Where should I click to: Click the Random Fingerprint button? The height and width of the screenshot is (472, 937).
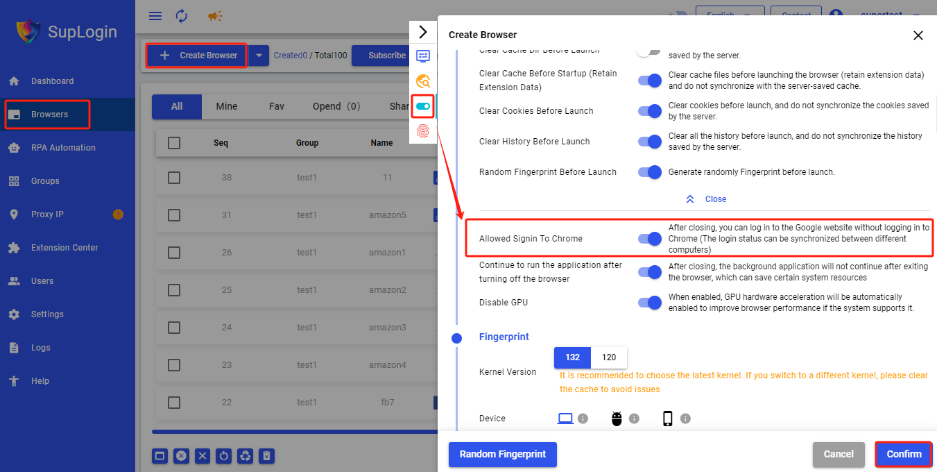click(x=503, y=455)
